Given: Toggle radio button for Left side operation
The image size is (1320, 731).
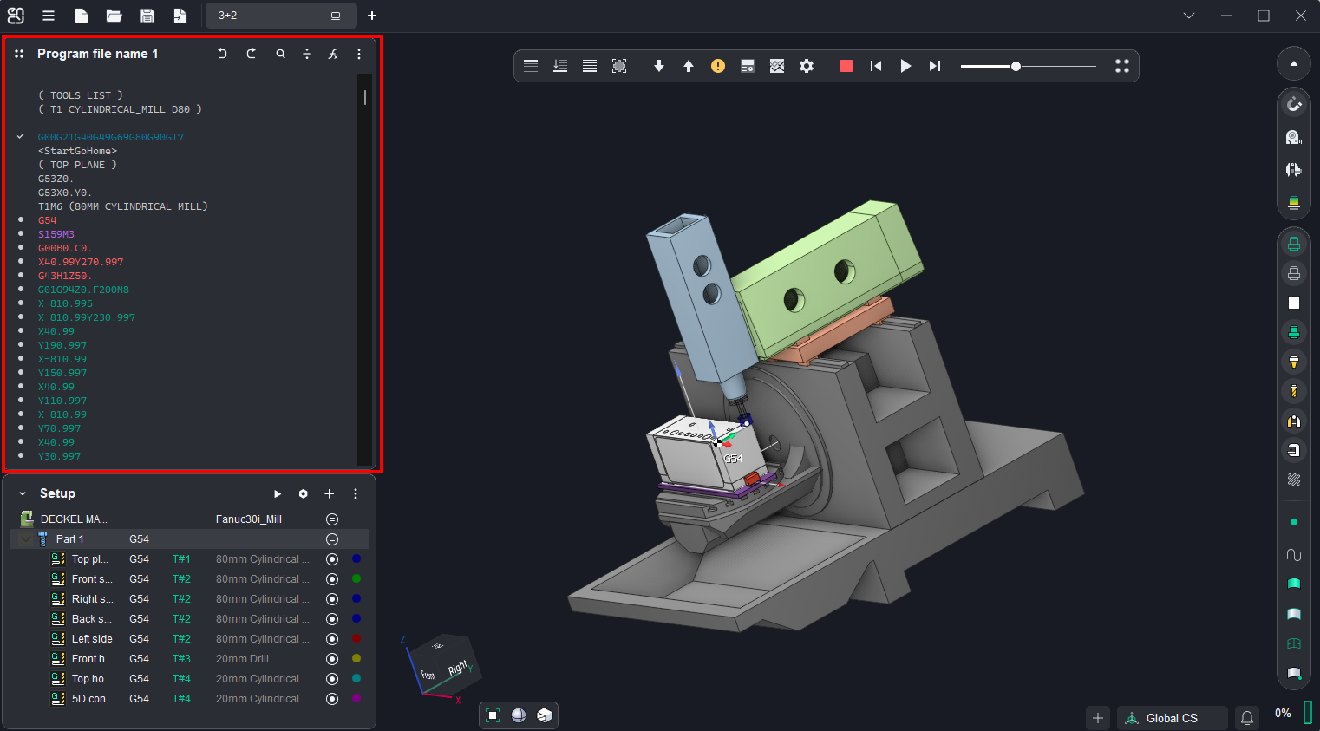Looking at the screenshot, I should [332, 639].
